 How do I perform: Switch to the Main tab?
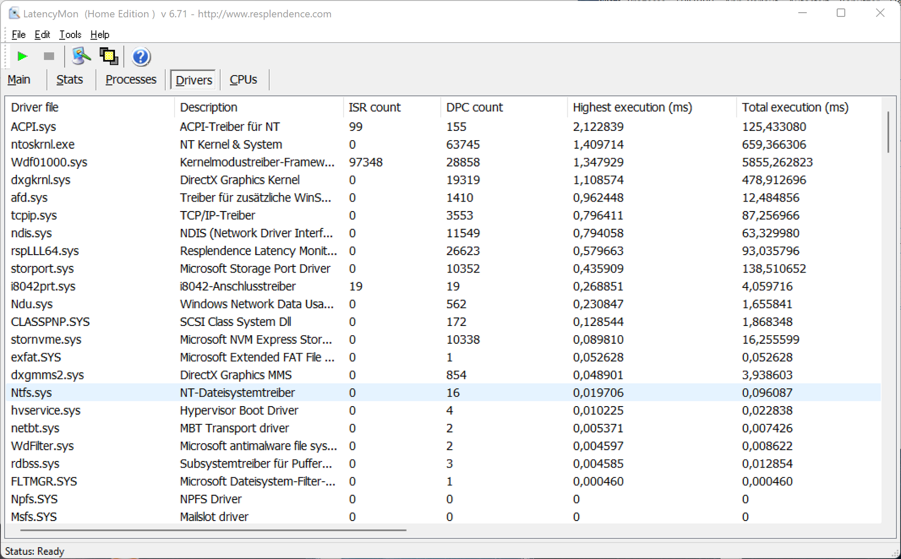(x=19, y=80)
